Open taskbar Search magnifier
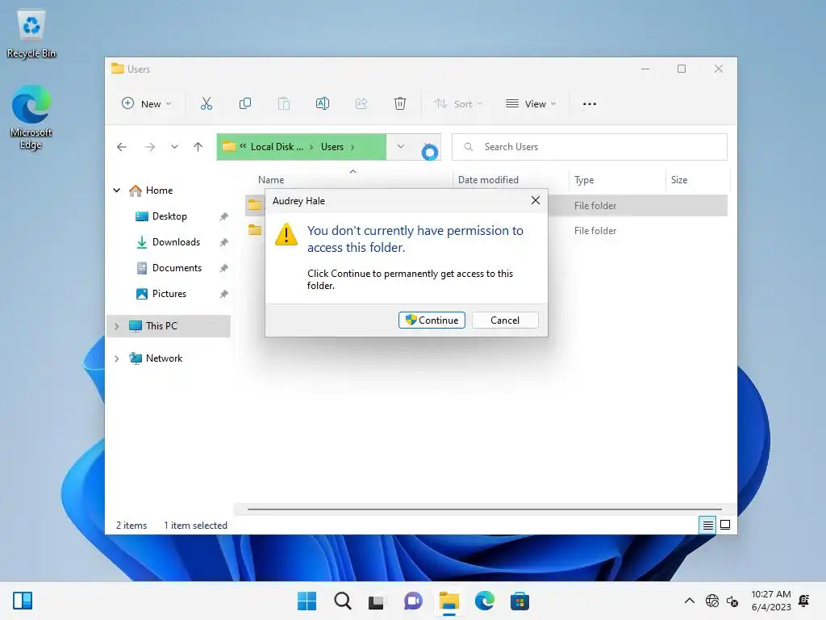This screenshot has width=826, height=620. [342, 601]
